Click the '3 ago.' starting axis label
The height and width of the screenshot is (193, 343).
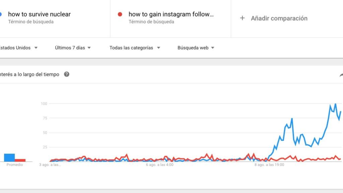[x=50, y=165]
